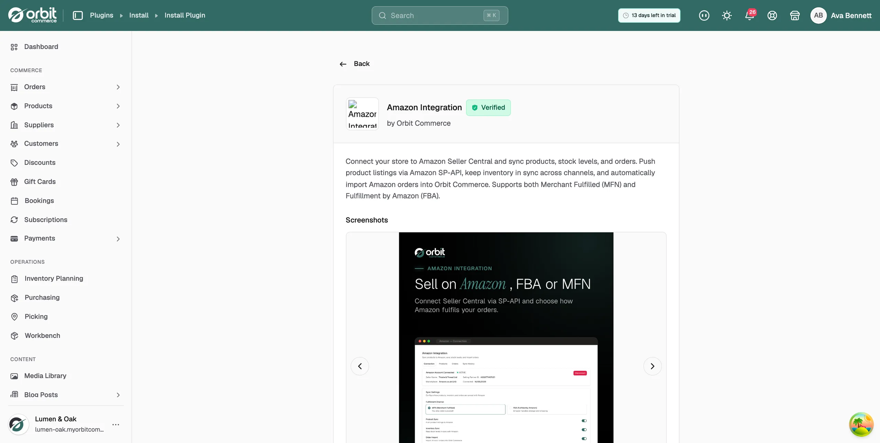The image size is (880, 443).
Task: Expand the Orders submenu chevron
Action: (118, 87)
